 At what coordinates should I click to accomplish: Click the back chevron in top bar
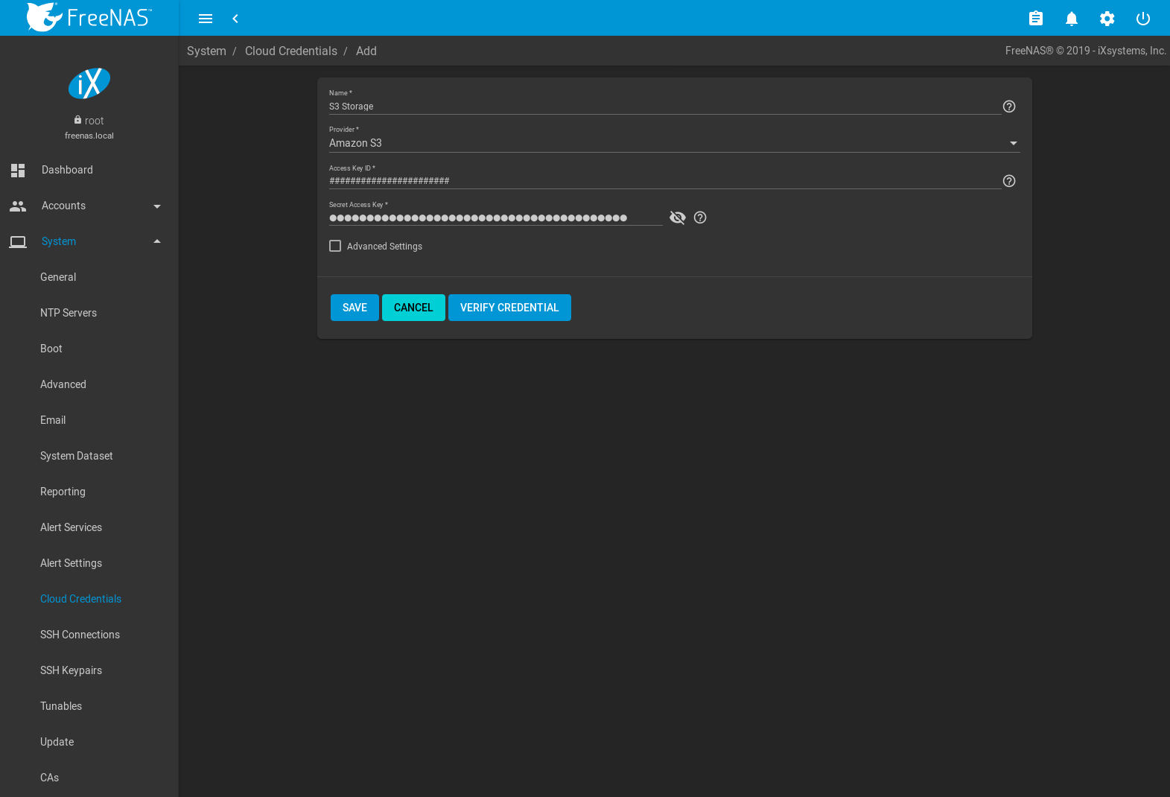pos(235,19)
